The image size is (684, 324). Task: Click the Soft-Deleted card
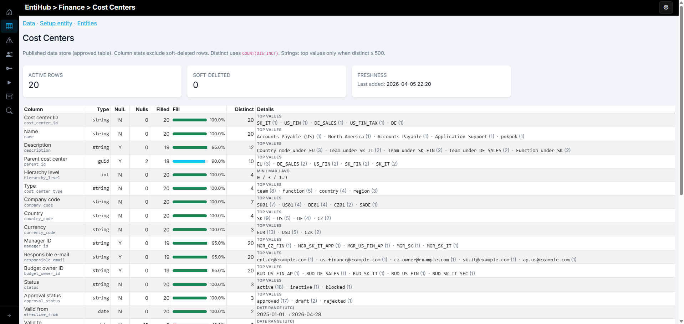click(267, 81)
